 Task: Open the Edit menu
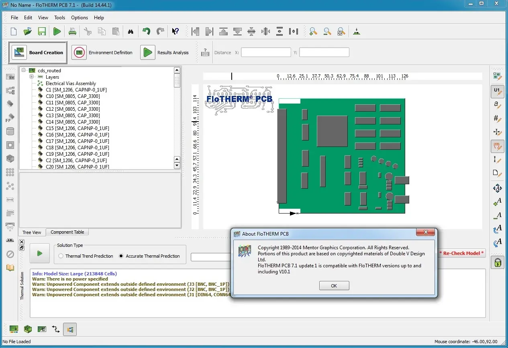[x=28, y=18]
